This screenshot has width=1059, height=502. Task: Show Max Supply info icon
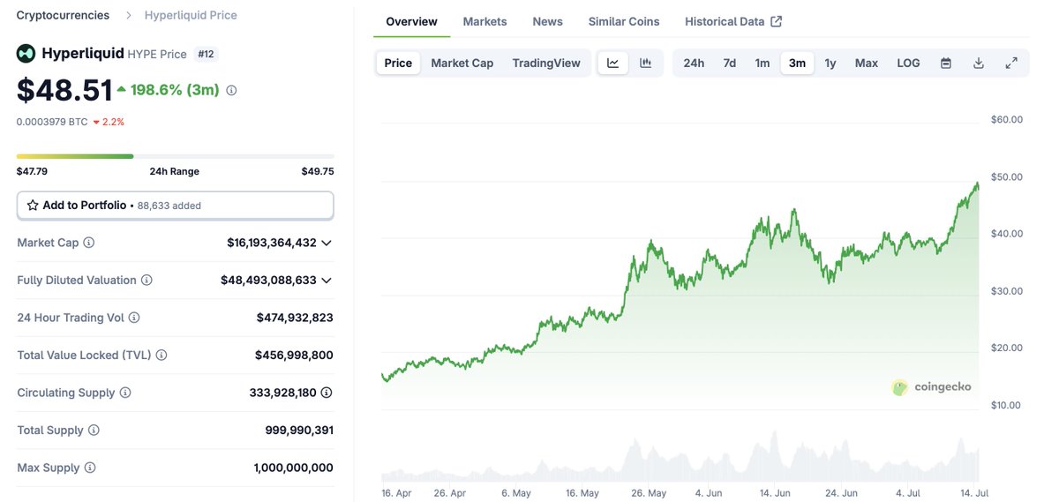90,468
